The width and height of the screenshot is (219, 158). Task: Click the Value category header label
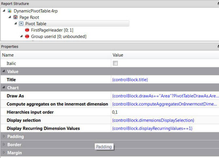tap(13, 72)
